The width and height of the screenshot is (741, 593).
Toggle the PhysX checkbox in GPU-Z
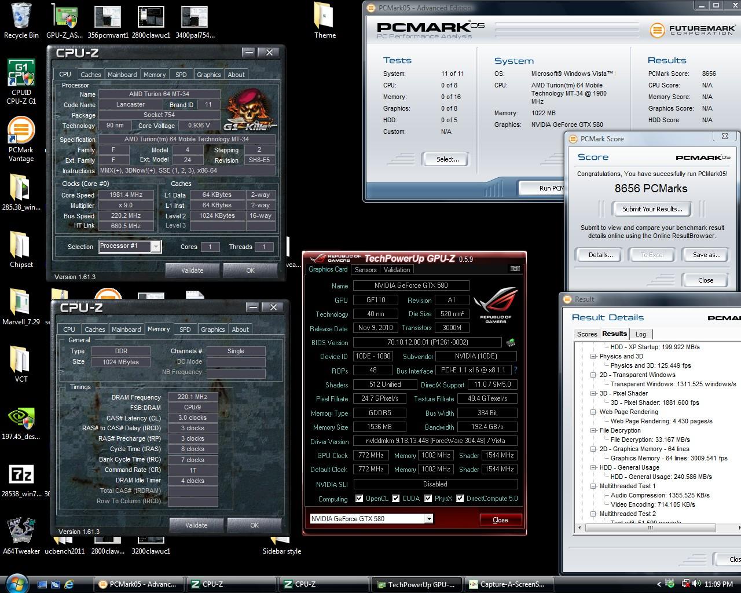tap(428, 498)
